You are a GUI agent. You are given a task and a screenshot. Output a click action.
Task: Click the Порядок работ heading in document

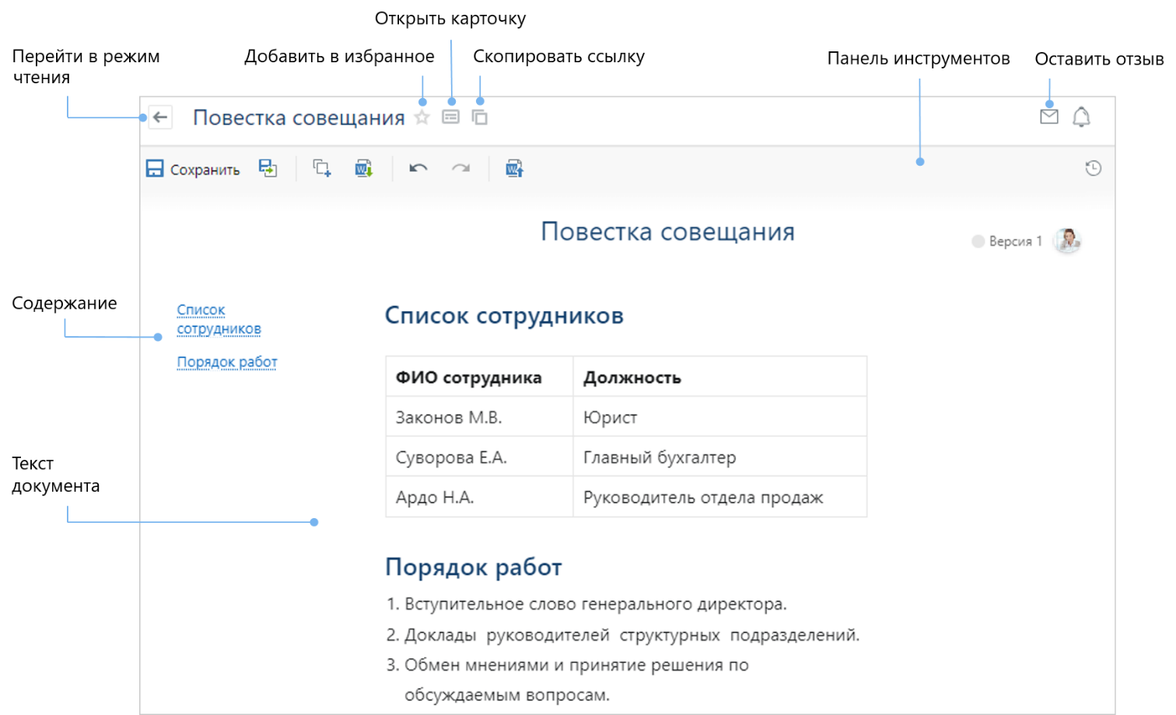[473, 567]
